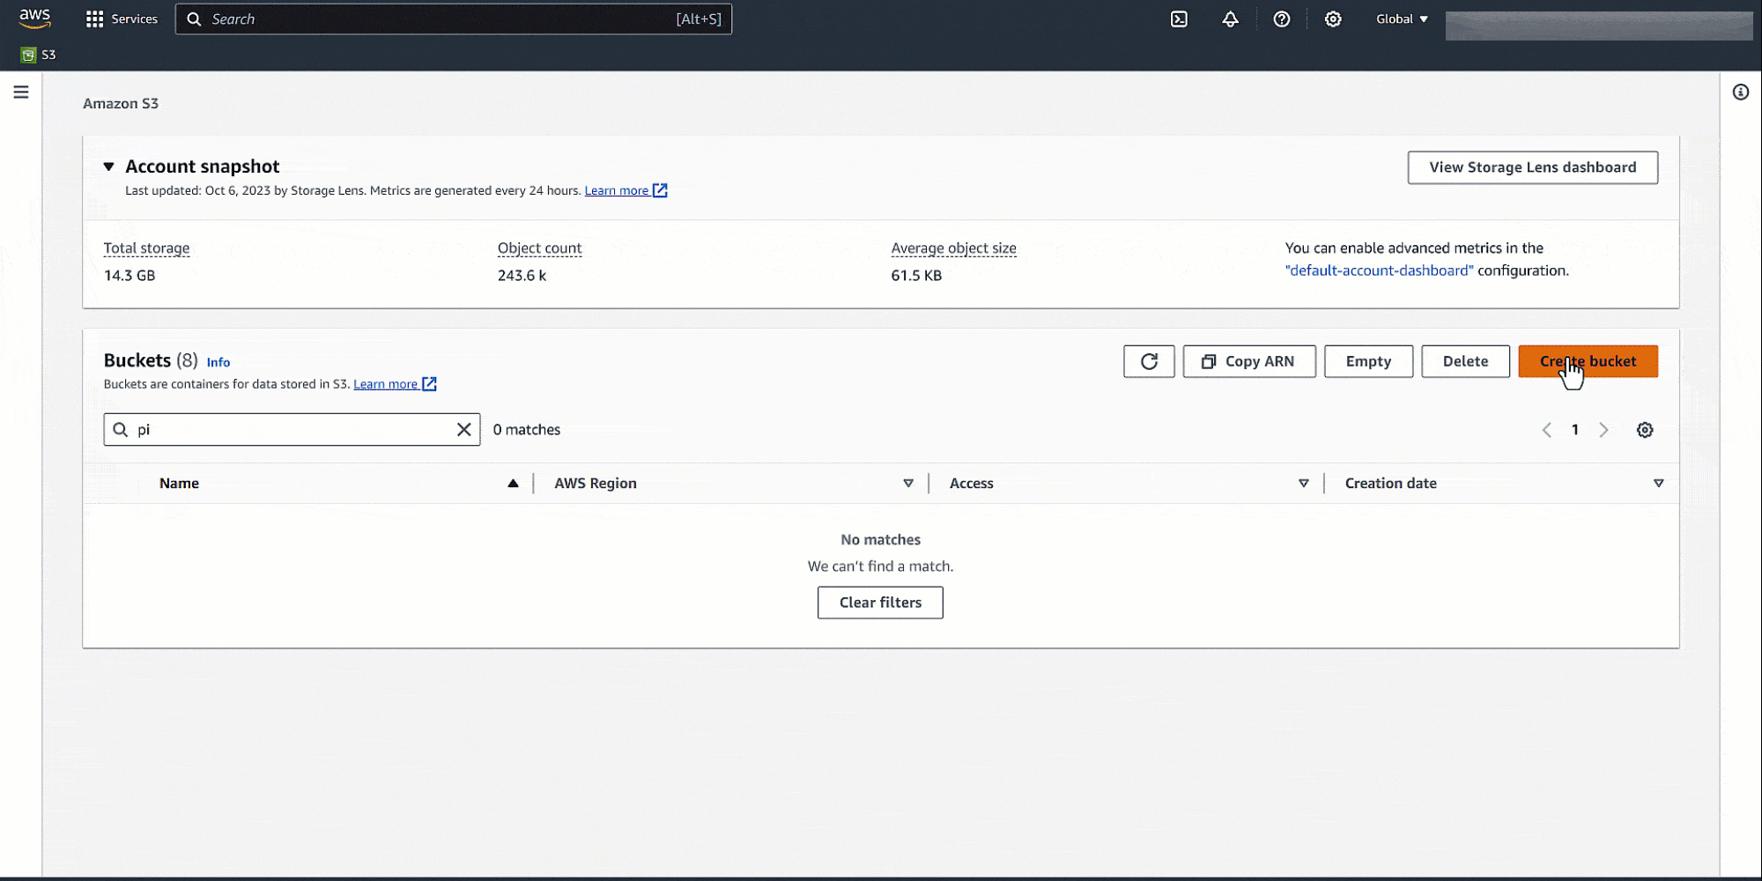
Task: Open the CloudShell terminal icon
Action: point(1179,19)
